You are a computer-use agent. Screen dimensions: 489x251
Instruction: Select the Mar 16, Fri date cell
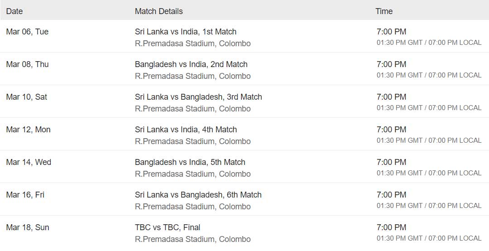point(25,195)
